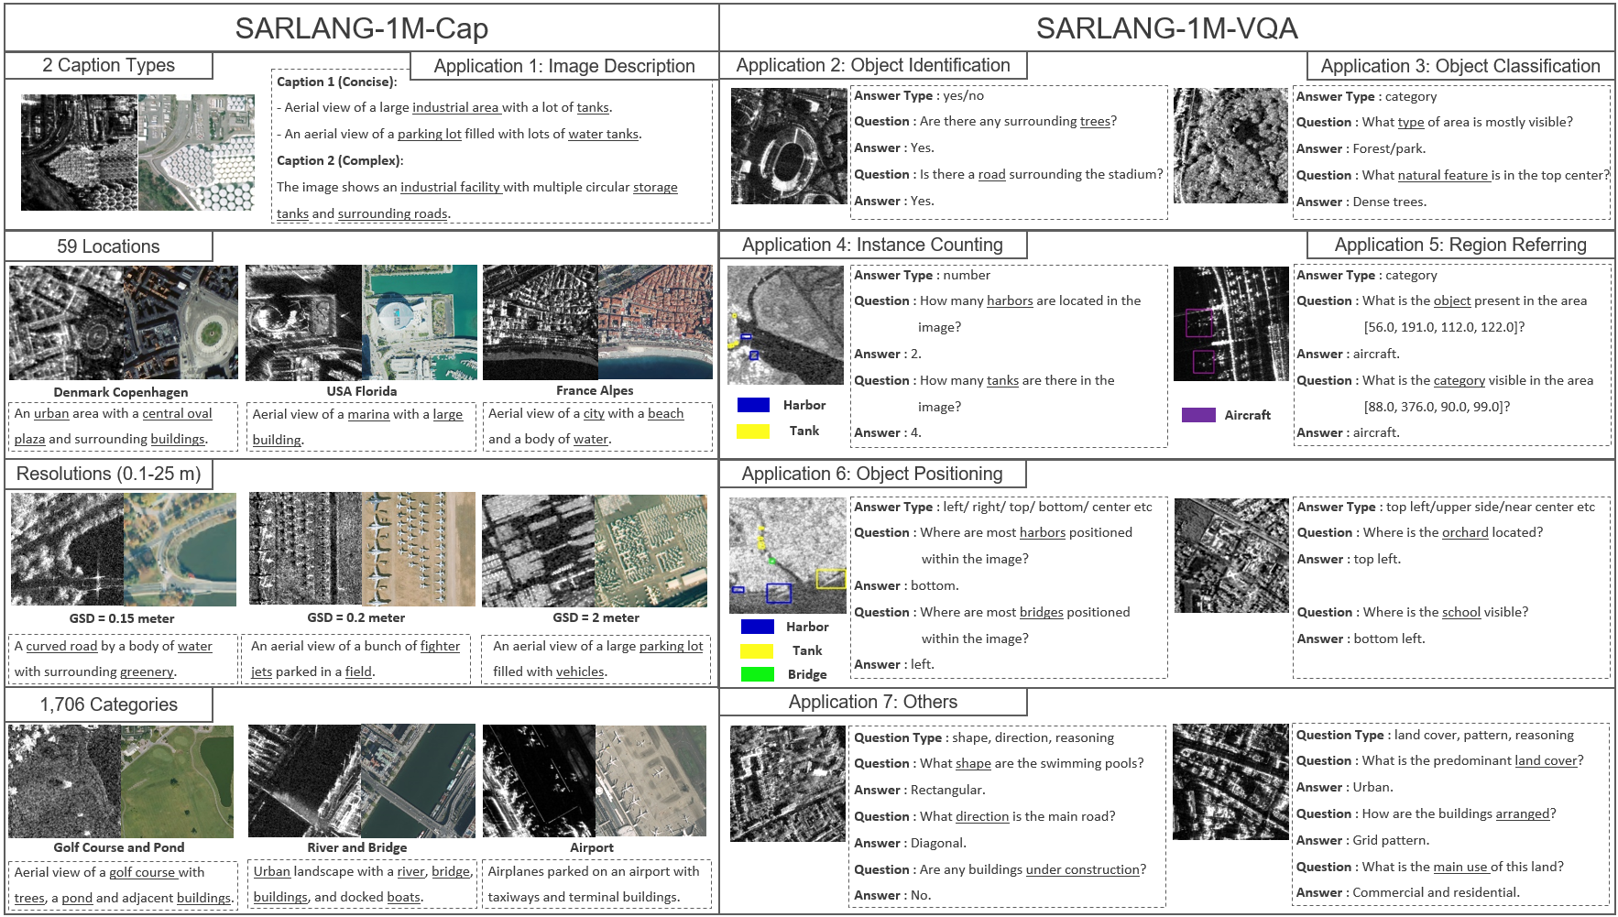The height and width of the screenshot is (917, 1618).
Task: Select the '2 Caption Types' section label
Action: 108,65
